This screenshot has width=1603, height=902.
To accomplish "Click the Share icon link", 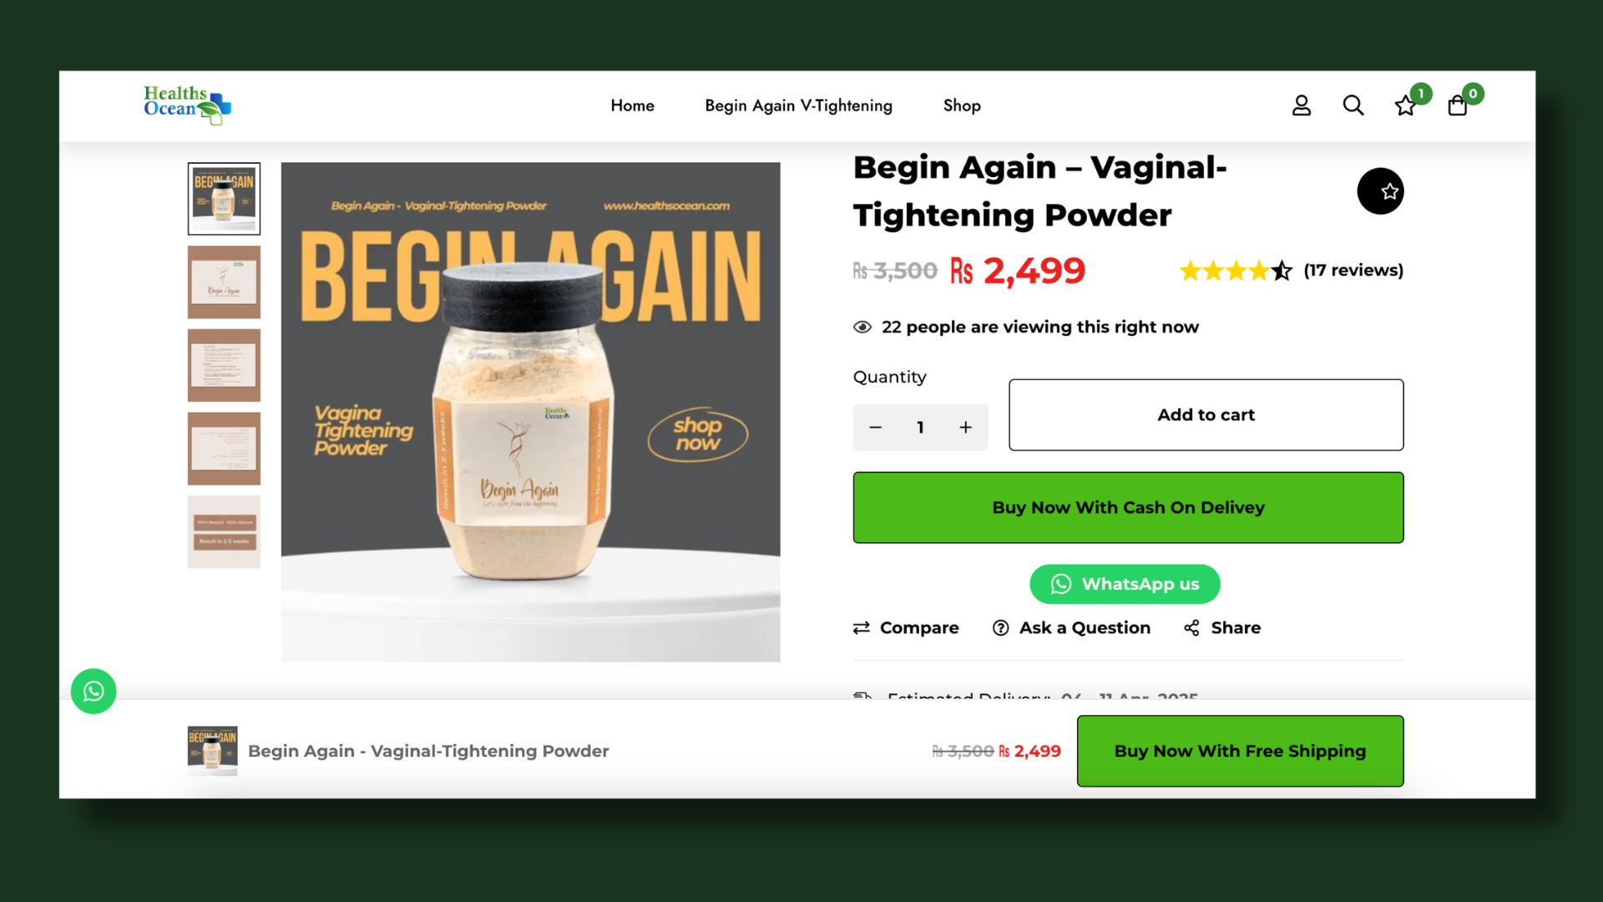I will pos(1222,628).
